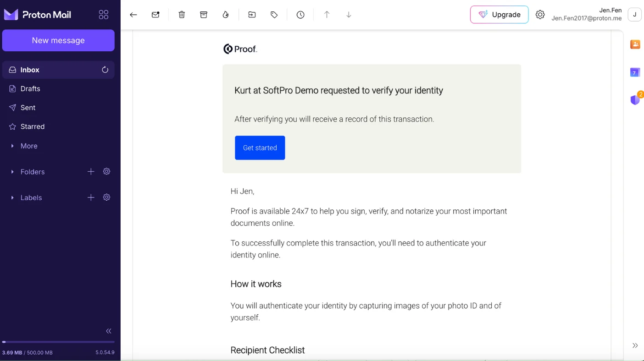Click Jen.Fen2017@proton.me account email
The width and height of the screenshot is (644, 361).
587,19
